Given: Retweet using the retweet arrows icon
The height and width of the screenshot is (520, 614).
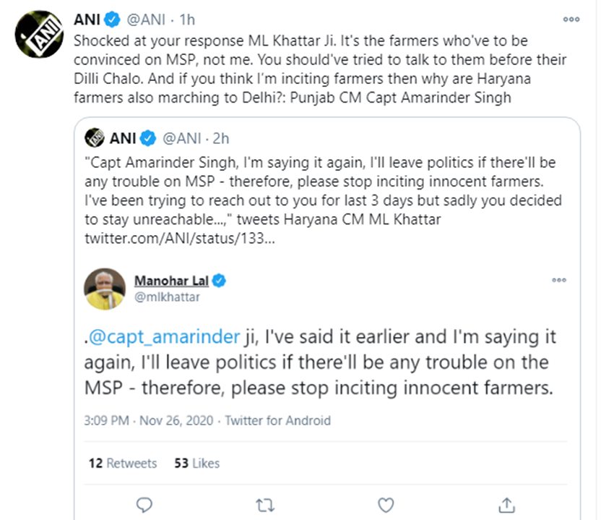Looking at the screenshot, I should point(266,504).
